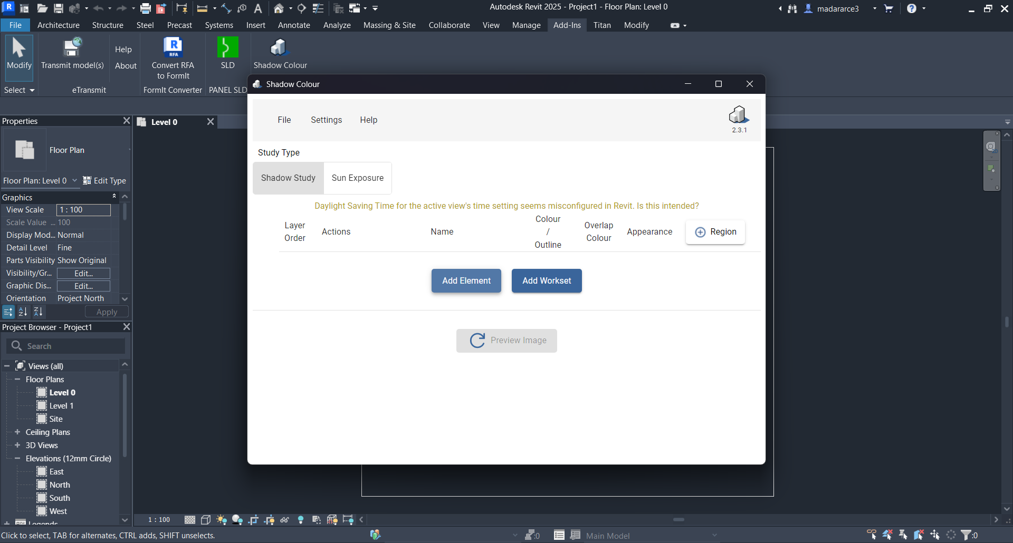The image size is (1013, 543).
Task: Toggle Show Crop Region in view bar
Action: tap(269, 520)
